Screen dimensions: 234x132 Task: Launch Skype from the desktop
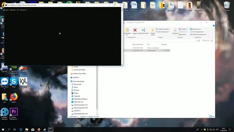(14, 81)
